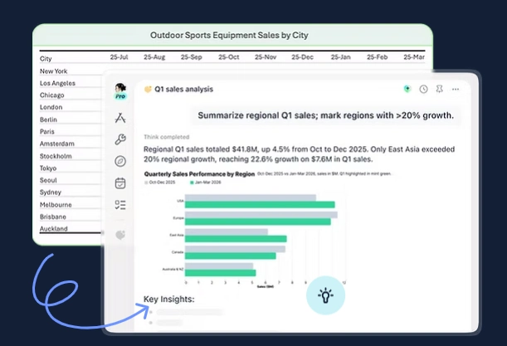Viewport: 507px width, 346px height.
Task: Open the wrench tools icon in sidebar
Action: tap(120, 139)
